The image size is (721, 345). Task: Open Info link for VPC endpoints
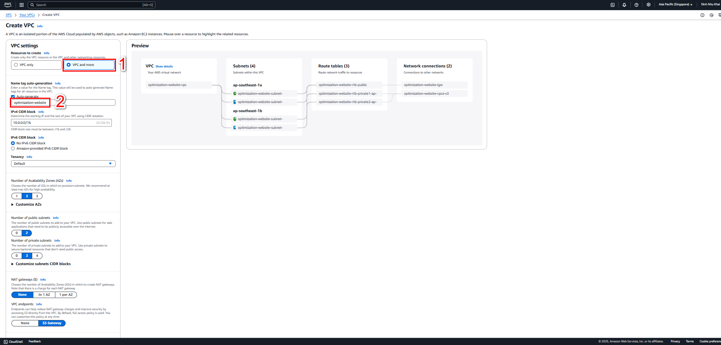(x=39, y=304)
